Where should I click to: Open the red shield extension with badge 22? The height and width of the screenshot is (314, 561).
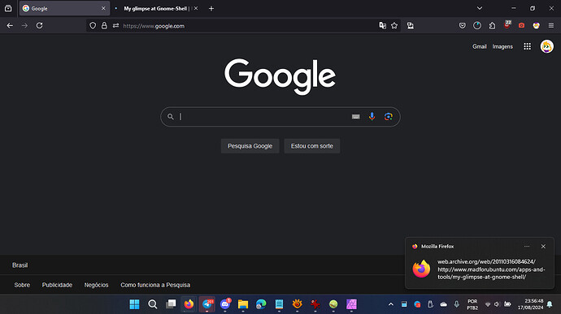click(507, 25)
